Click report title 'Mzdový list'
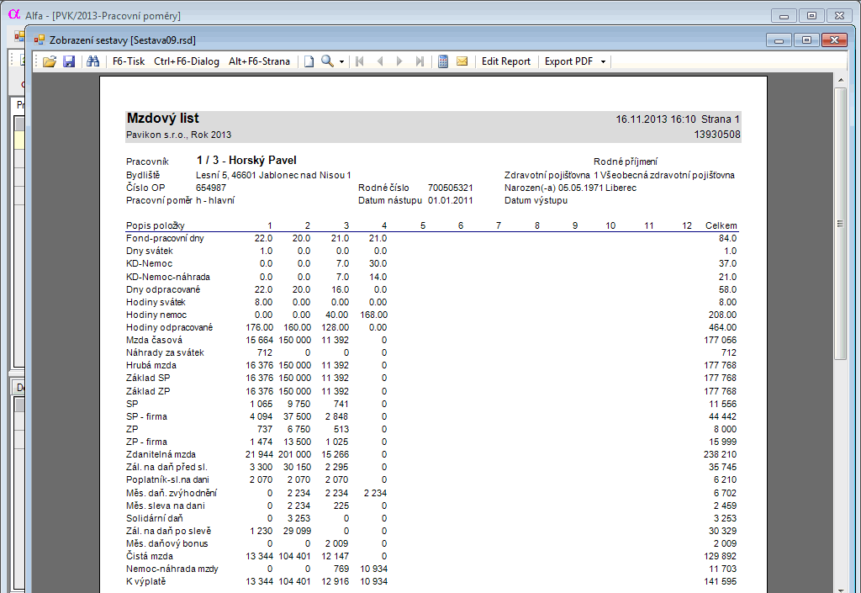The width and height of the screenshot is (861, 593). [162, 118]
